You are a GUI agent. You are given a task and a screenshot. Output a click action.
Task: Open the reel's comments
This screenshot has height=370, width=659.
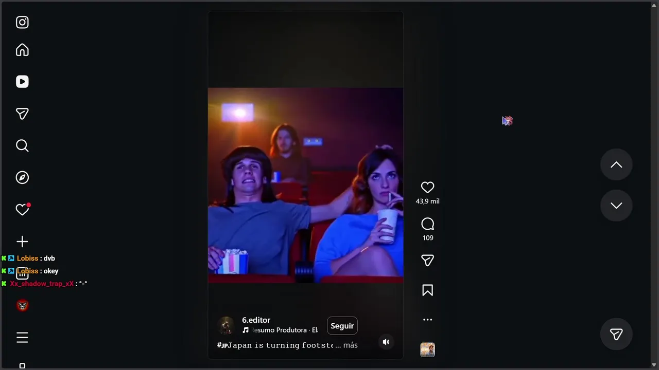[x=427, y=224]
